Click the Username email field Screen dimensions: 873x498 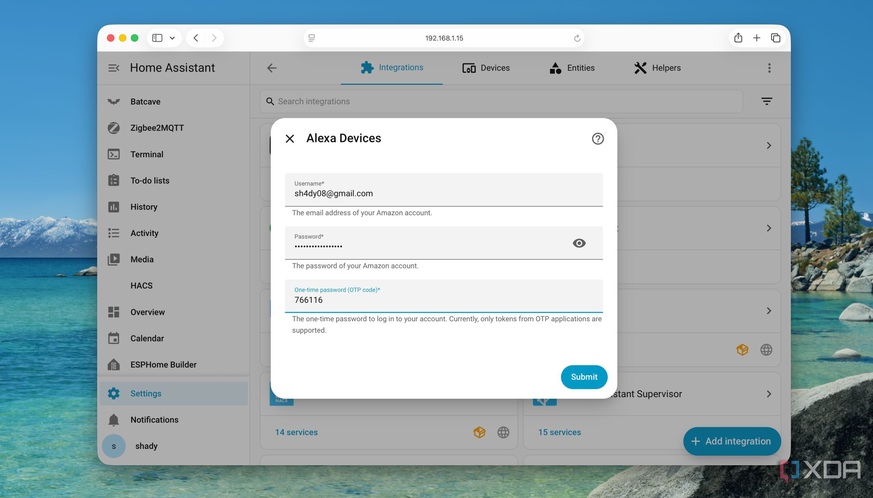tap(444, 190)
